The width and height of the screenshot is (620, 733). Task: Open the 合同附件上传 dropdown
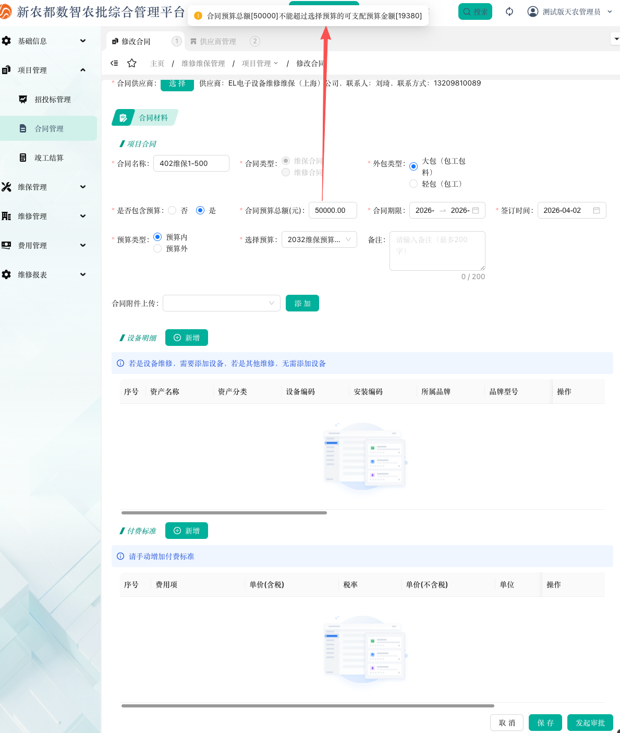pos(222,303)
